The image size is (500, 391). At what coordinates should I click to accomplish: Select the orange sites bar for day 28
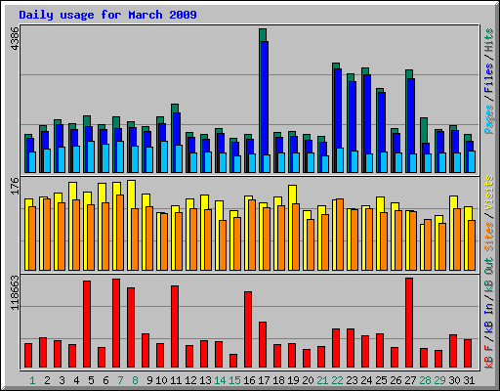[x=428, y=245]
